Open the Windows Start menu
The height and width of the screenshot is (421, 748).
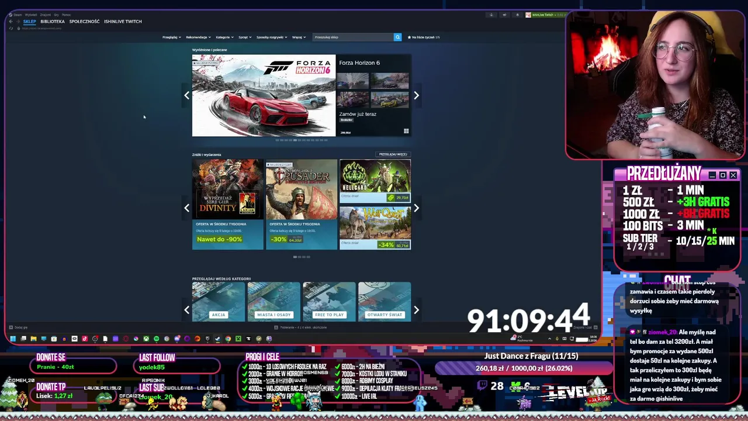13,339
